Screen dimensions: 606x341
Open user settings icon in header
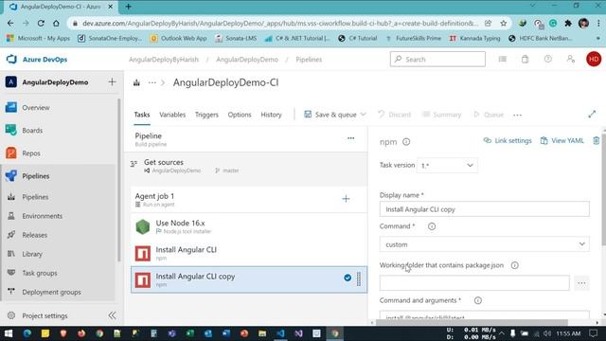(x=570, y=59)
